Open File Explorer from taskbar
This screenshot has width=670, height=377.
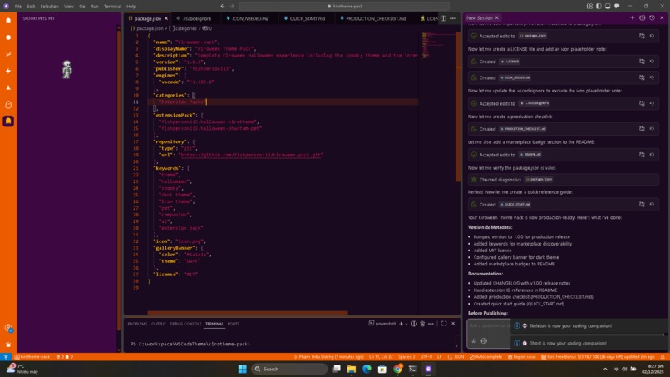(x=352, y=369)
